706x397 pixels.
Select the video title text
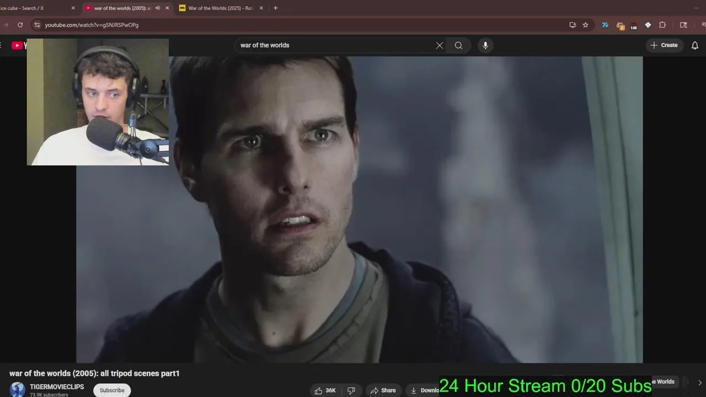94,373
